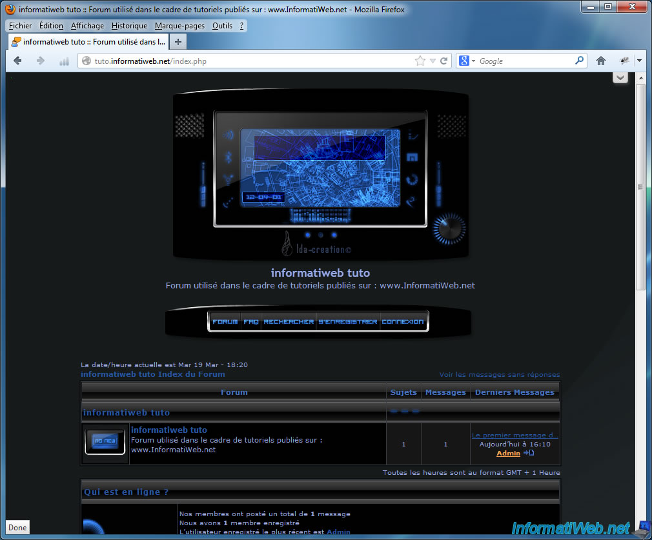Screen dimensions: 652x540
Task: Click the view latest post arrow icon
Action: pyautogui.click(x=529, y=453)
